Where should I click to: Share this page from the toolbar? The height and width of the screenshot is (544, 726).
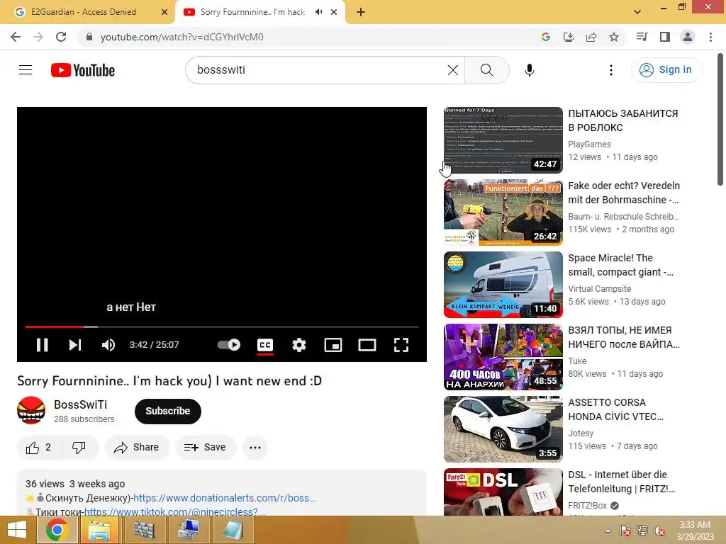[x=591, y=37]
